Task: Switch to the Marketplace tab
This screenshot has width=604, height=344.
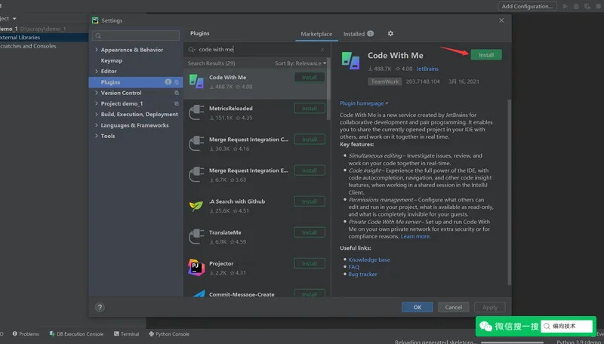Action: pyautogui.click(x=316, y=34)
